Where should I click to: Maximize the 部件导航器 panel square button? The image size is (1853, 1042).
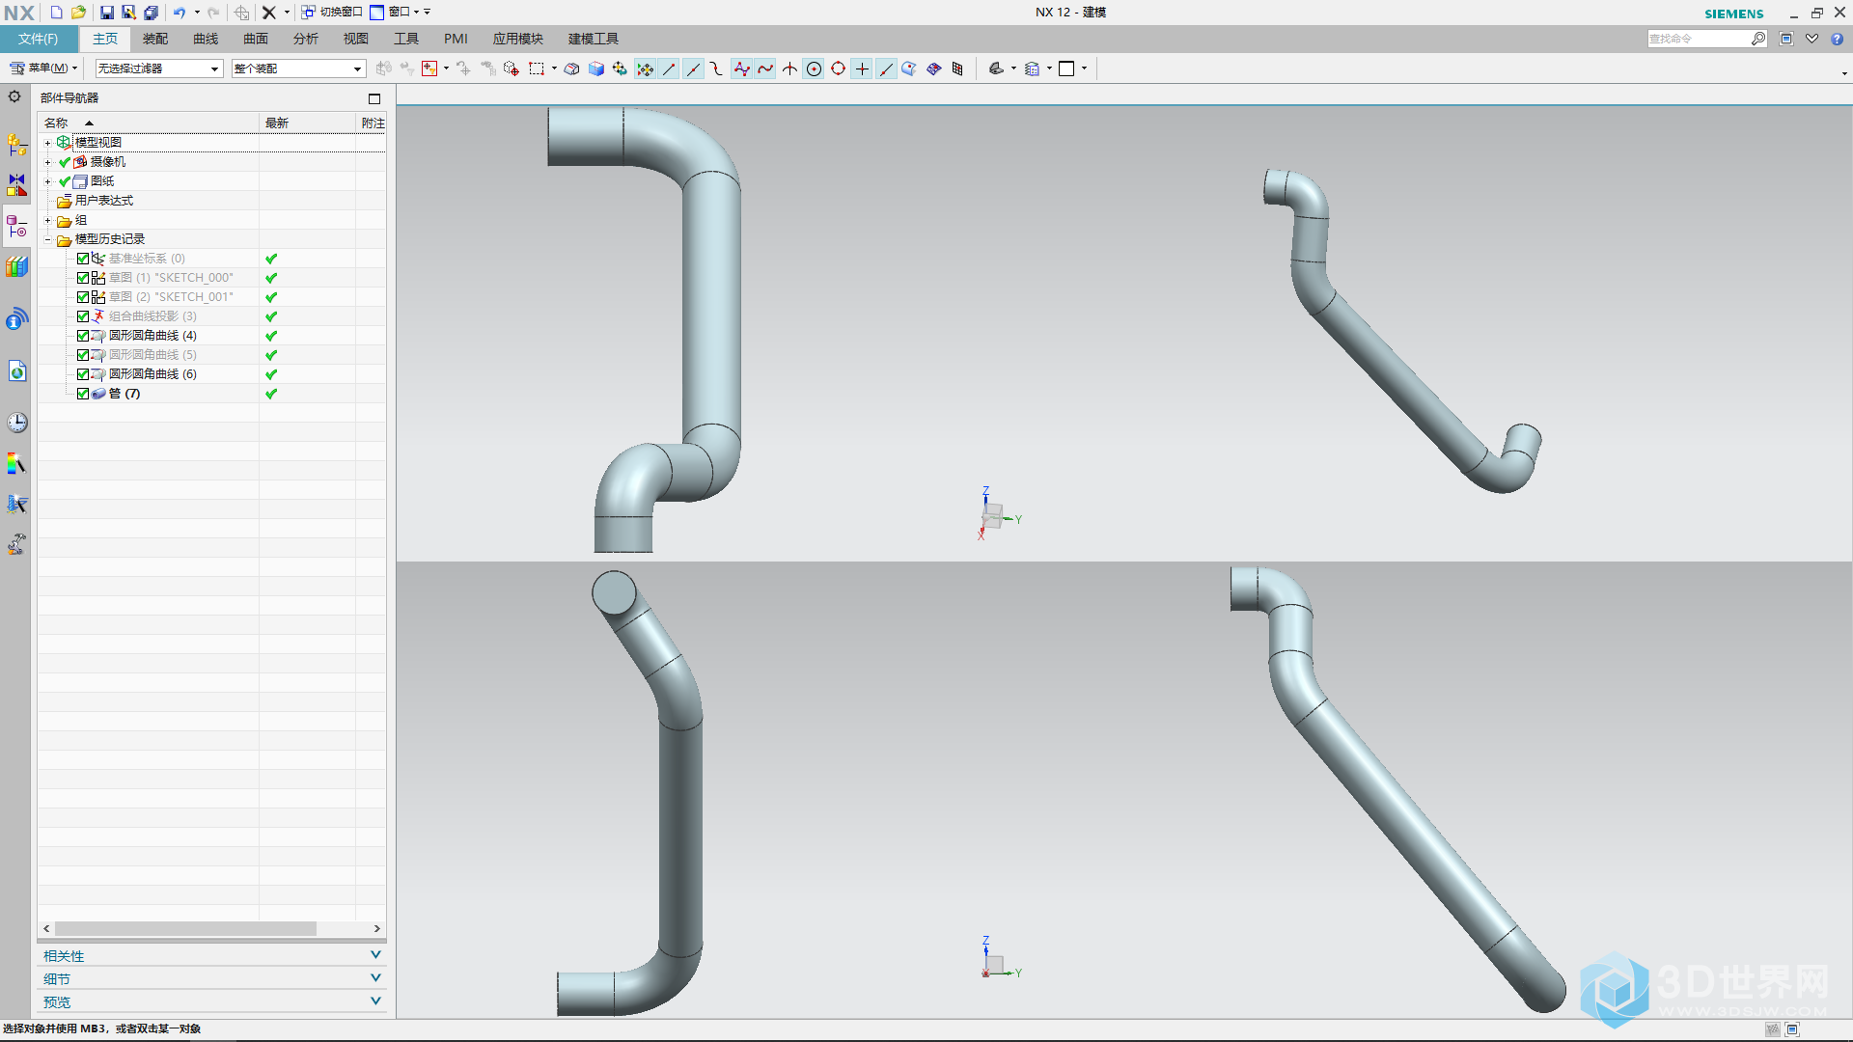tap(374, 98)
